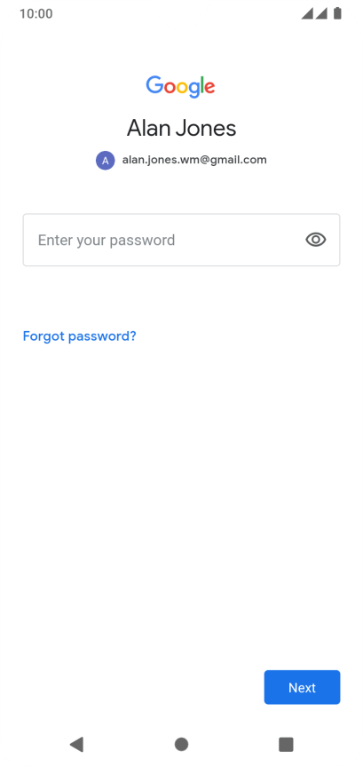Tap the purple 'A' account avatar
Screen dimensions: 363x767
pos(106,160)
